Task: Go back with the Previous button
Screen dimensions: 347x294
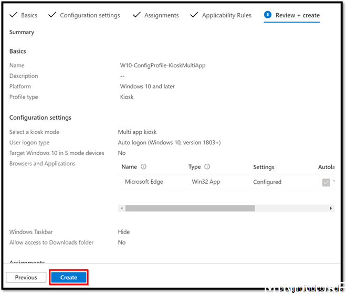Action: 26,277
